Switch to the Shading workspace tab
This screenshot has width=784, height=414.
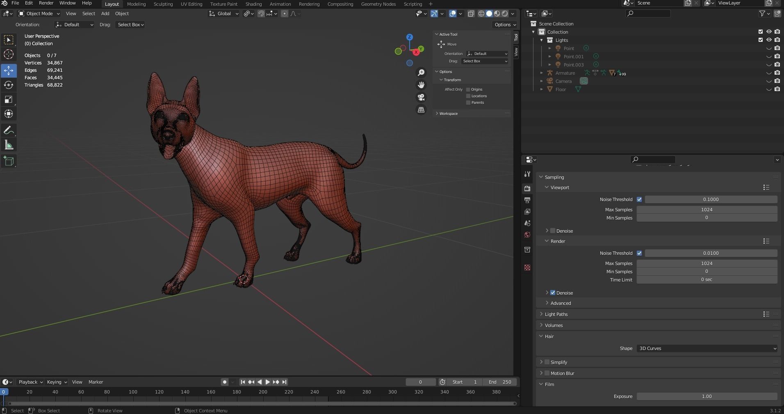[253, 4]
